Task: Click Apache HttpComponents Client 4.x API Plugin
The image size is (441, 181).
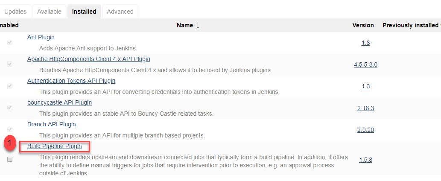Action: tap(88, 59)
